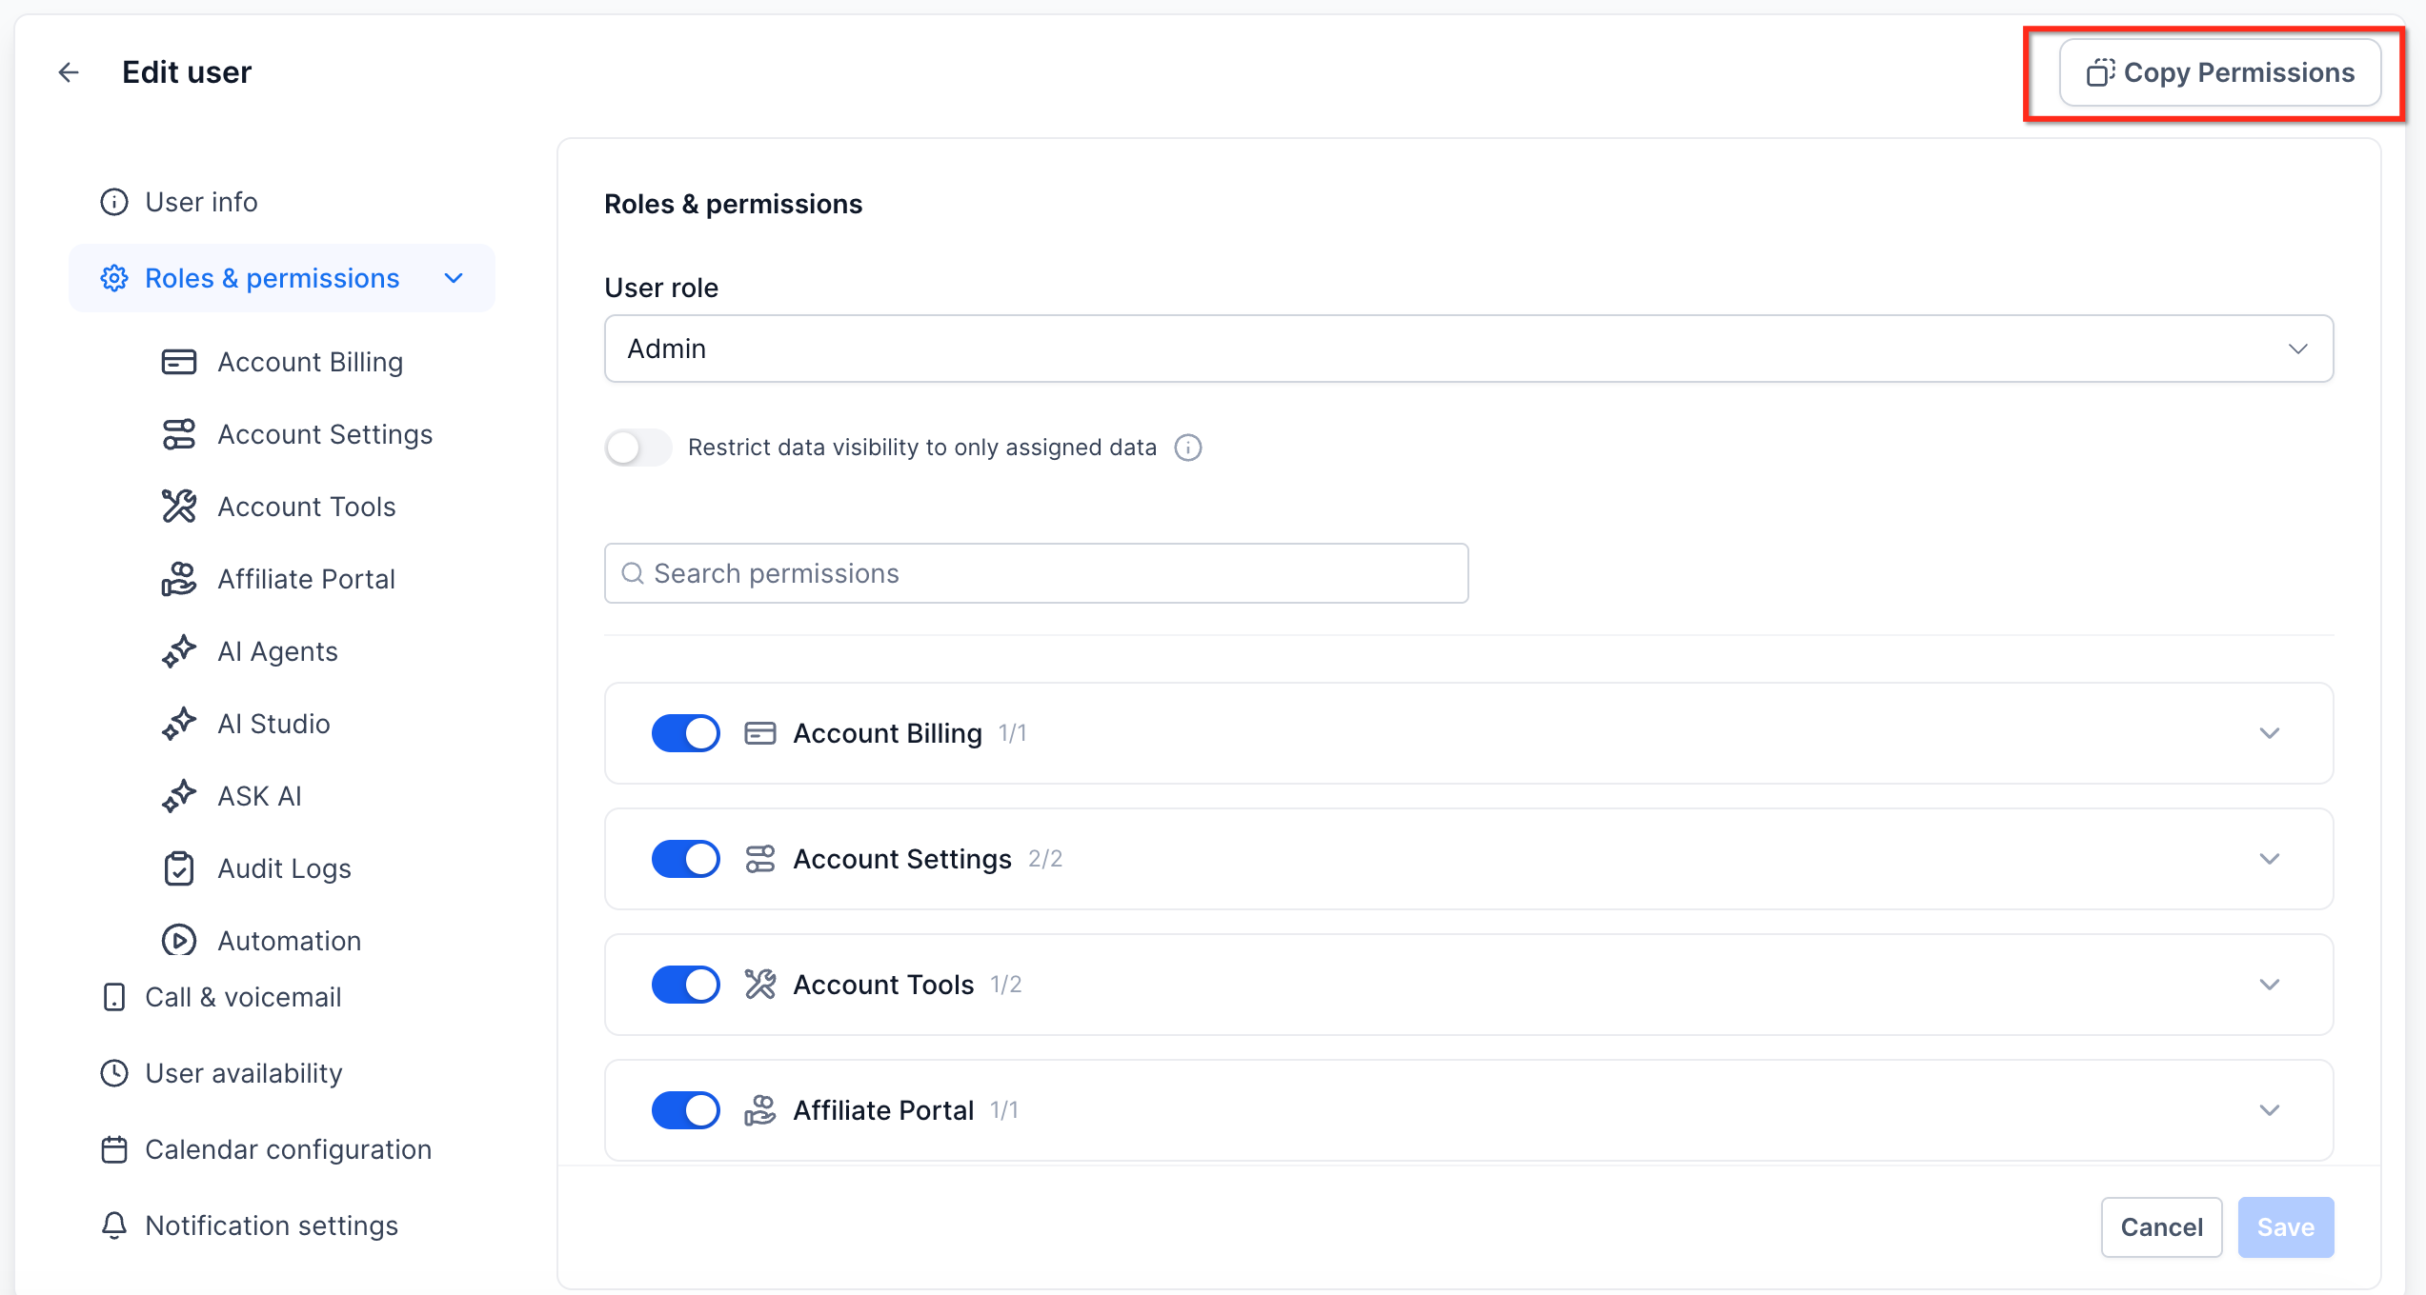Click the Affiliate Portal hand icon in sidebar

tap(179, 579)
